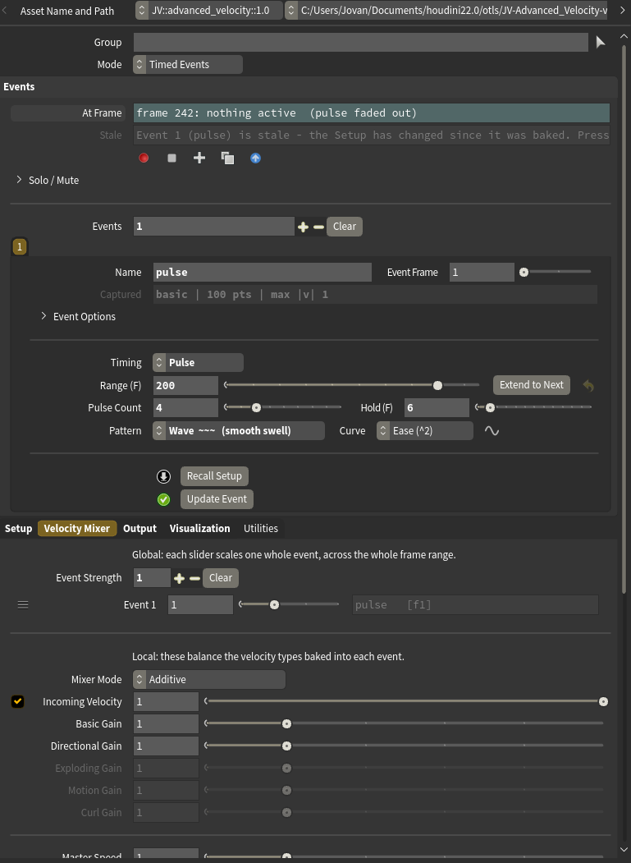Open the asset path dropdown
The height and width of the screenshot is (863, 631).
(x=446, y=11)
